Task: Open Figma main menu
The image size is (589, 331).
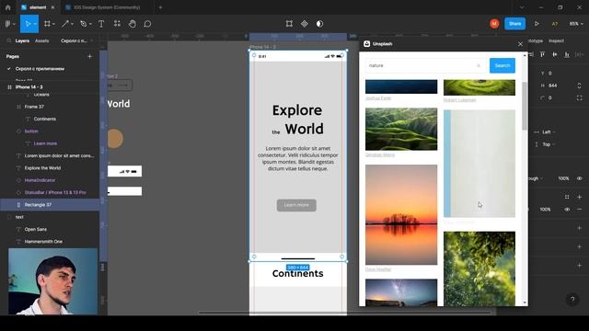Action: pos(8,24)
